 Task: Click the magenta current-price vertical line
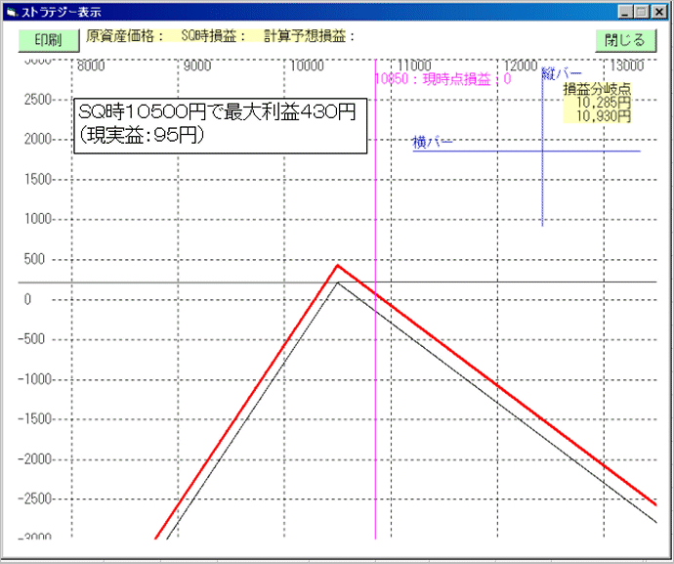(x=375, y=301)
